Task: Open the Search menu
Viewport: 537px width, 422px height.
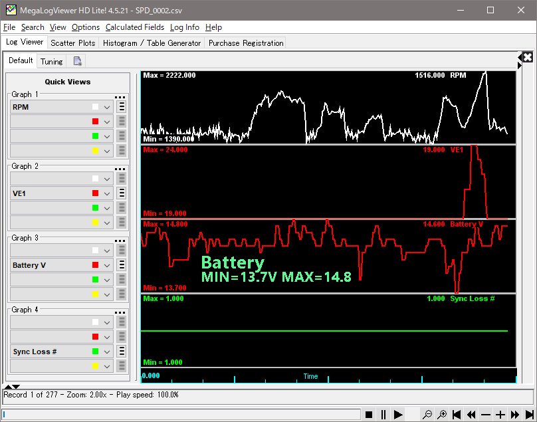Action: click(x=33, y=27)
